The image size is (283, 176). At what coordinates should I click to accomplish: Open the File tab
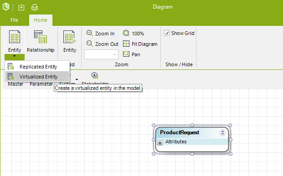14,20
